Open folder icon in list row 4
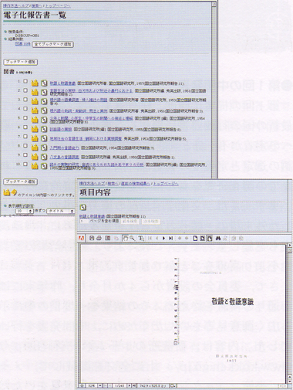 [35, 110]
